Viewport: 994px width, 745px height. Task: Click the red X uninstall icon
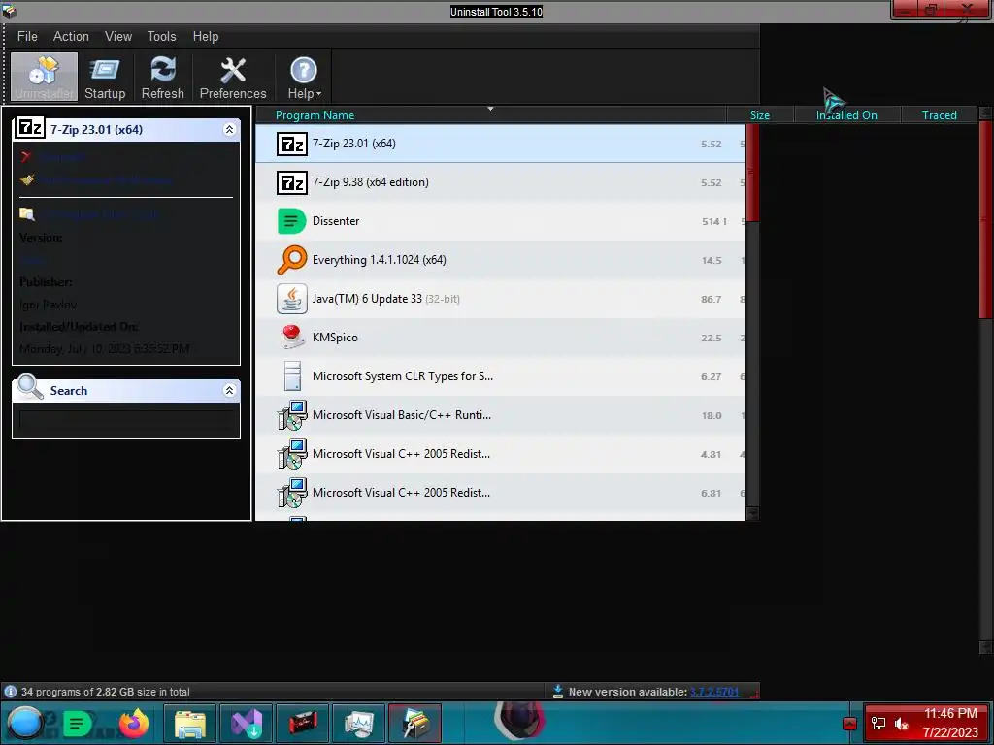click(26, 156)
